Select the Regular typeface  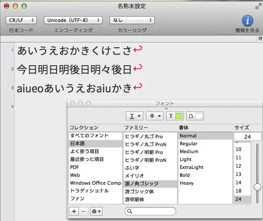205,144
